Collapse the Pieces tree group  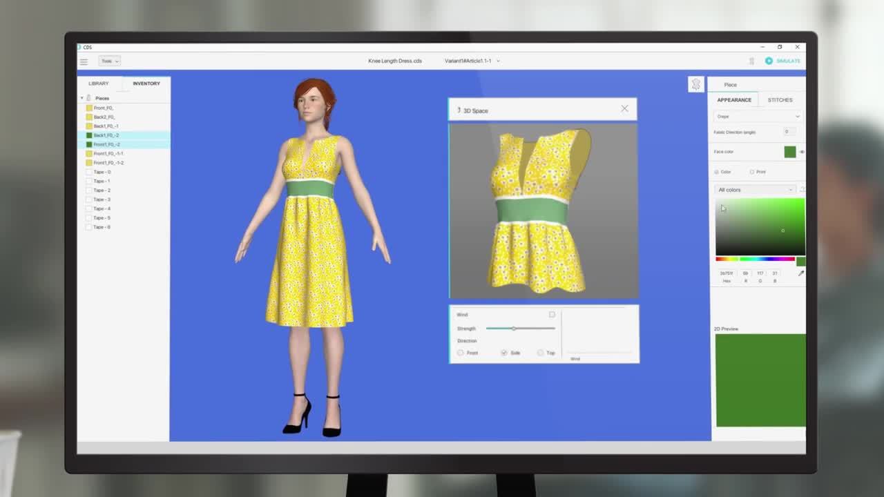click(82, 98)
